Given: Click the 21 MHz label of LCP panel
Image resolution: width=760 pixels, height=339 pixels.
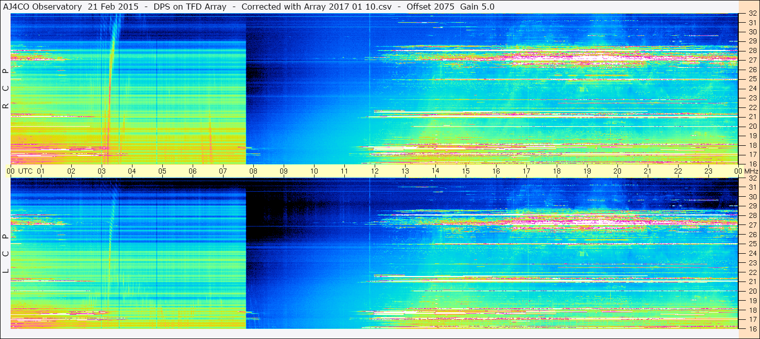Looking at the screenshot, I should click(752, 281).
